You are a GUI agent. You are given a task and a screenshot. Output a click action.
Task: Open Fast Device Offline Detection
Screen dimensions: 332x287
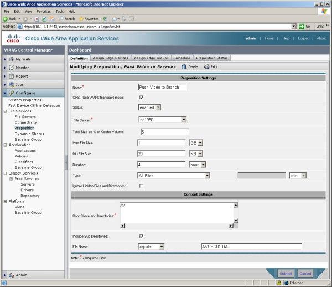[x=34, y=106]
